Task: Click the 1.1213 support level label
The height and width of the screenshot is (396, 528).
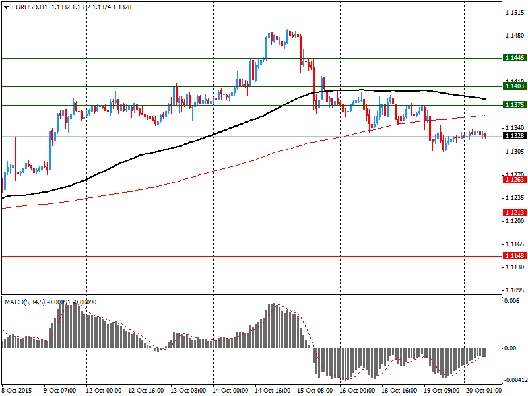Action: pos(514,213)
